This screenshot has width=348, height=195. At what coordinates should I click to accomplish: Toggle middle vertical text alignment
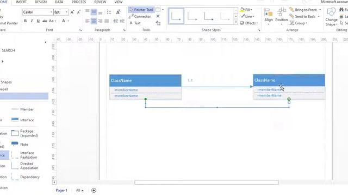click(x=94, y=12)
